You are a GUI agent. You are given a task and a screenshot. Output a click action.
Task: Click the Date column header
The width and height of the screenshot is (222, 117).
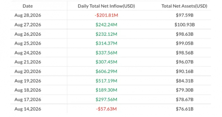[28, 6]
